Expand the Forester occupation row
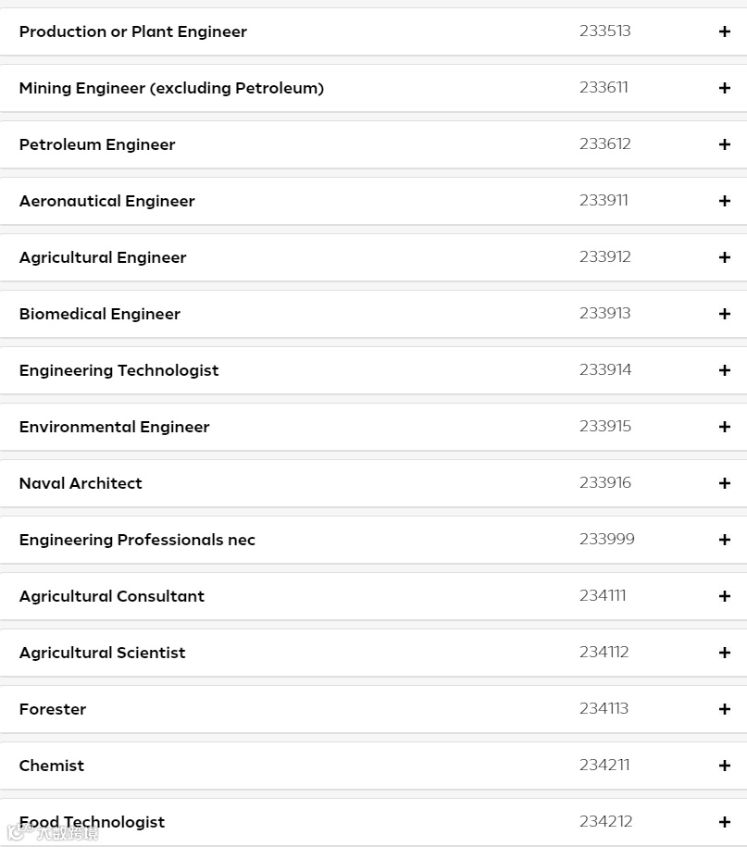This screenshot has width=747, height=847. [724, 709]
